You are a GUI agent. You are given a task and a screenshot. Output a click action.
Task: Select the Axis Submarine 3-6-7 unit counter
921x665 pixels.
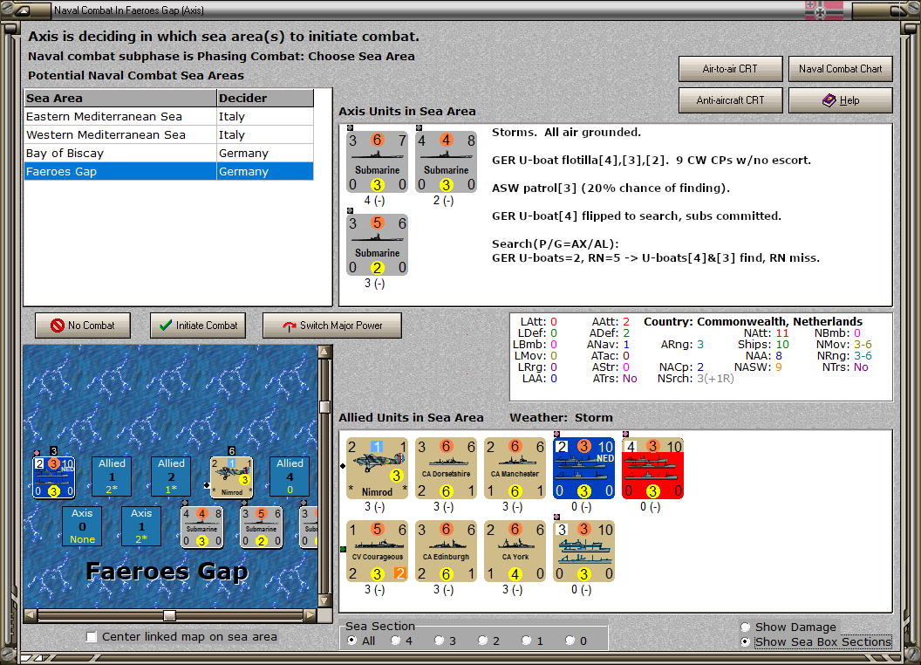[x=377, y=161]
